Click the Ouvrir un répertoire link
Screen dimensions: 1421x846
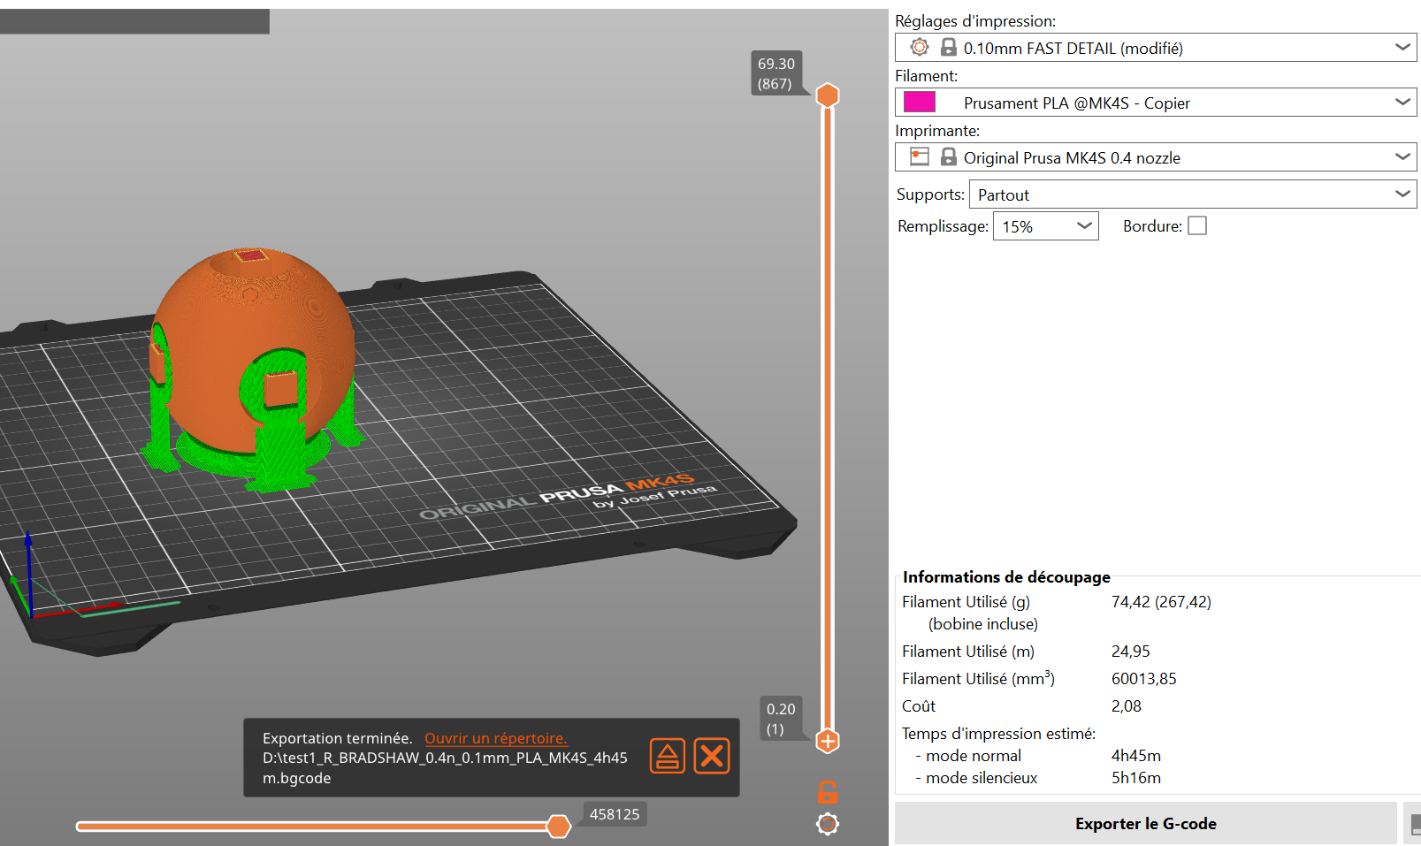pos(495,738)
